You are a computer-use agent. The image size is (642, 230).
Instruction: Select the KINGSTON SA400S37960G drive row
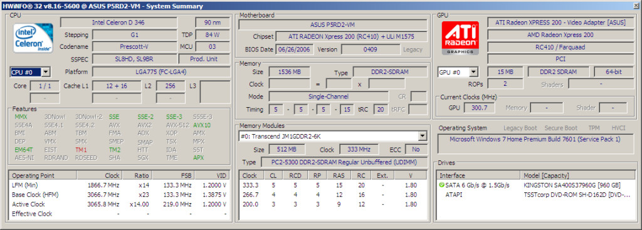pos(536,186)
